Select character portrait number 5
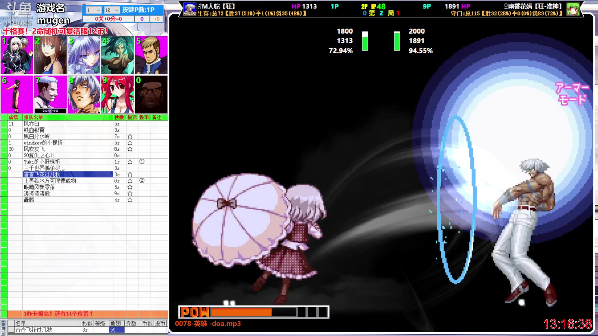 (x=151, y=55)
